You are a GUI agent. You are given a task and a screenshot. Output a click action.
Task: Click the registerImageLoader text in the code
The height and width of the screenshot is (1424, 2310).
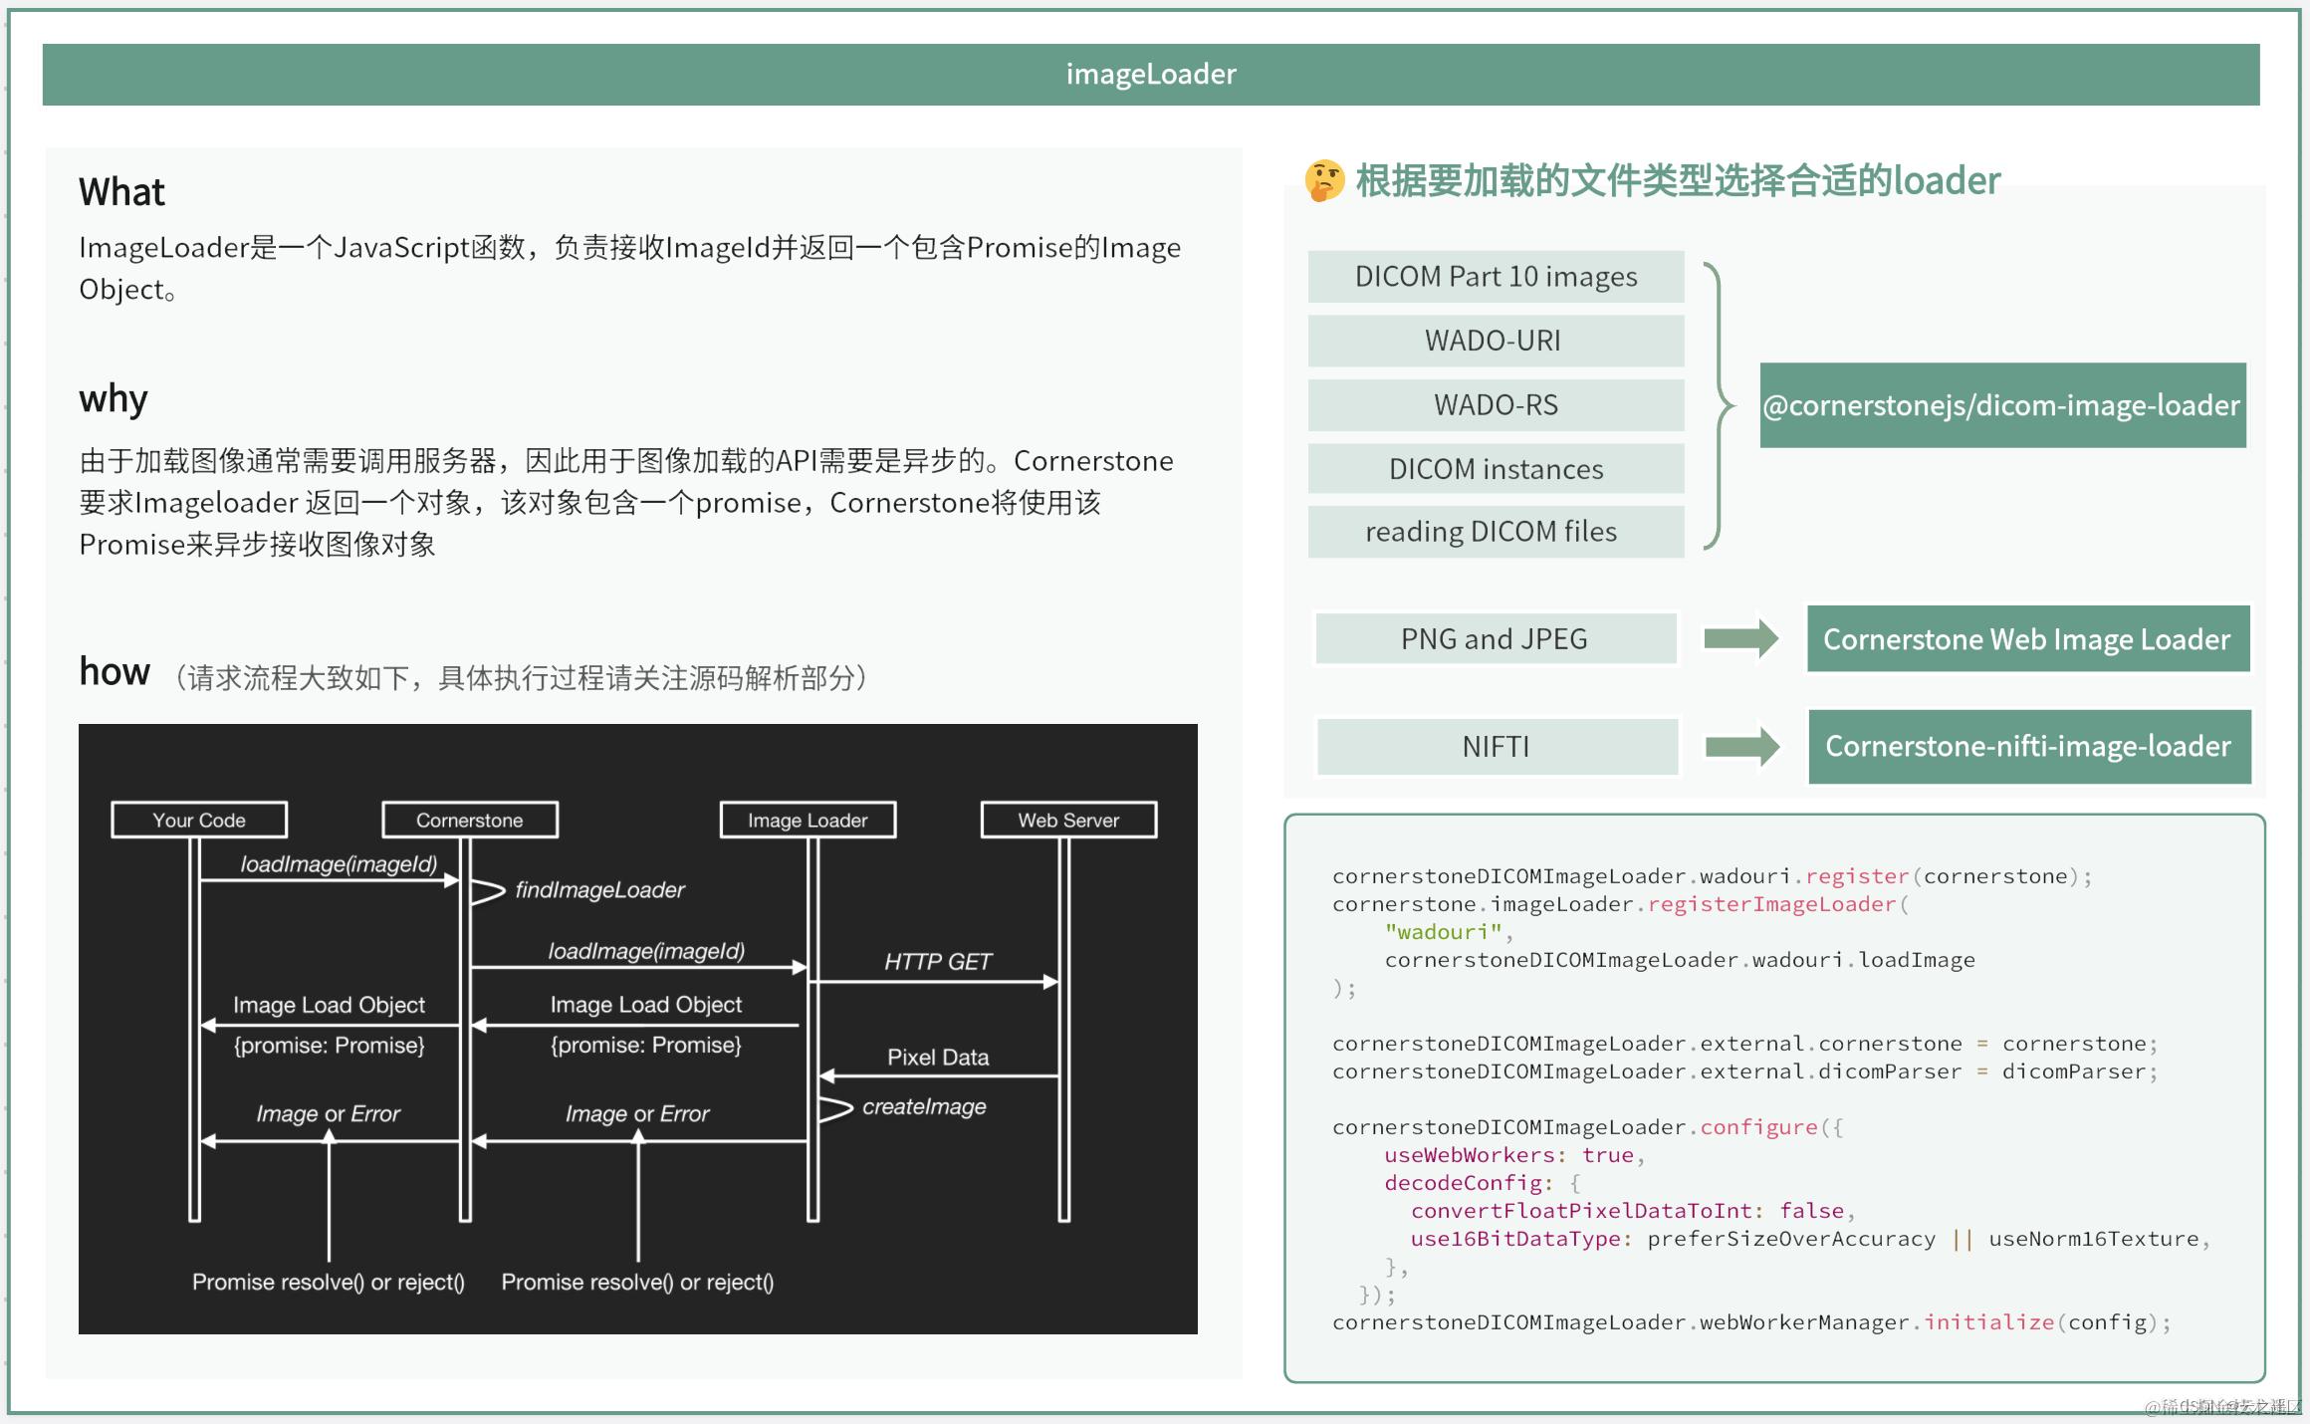pyautogui.click(x=1771, y=904)
